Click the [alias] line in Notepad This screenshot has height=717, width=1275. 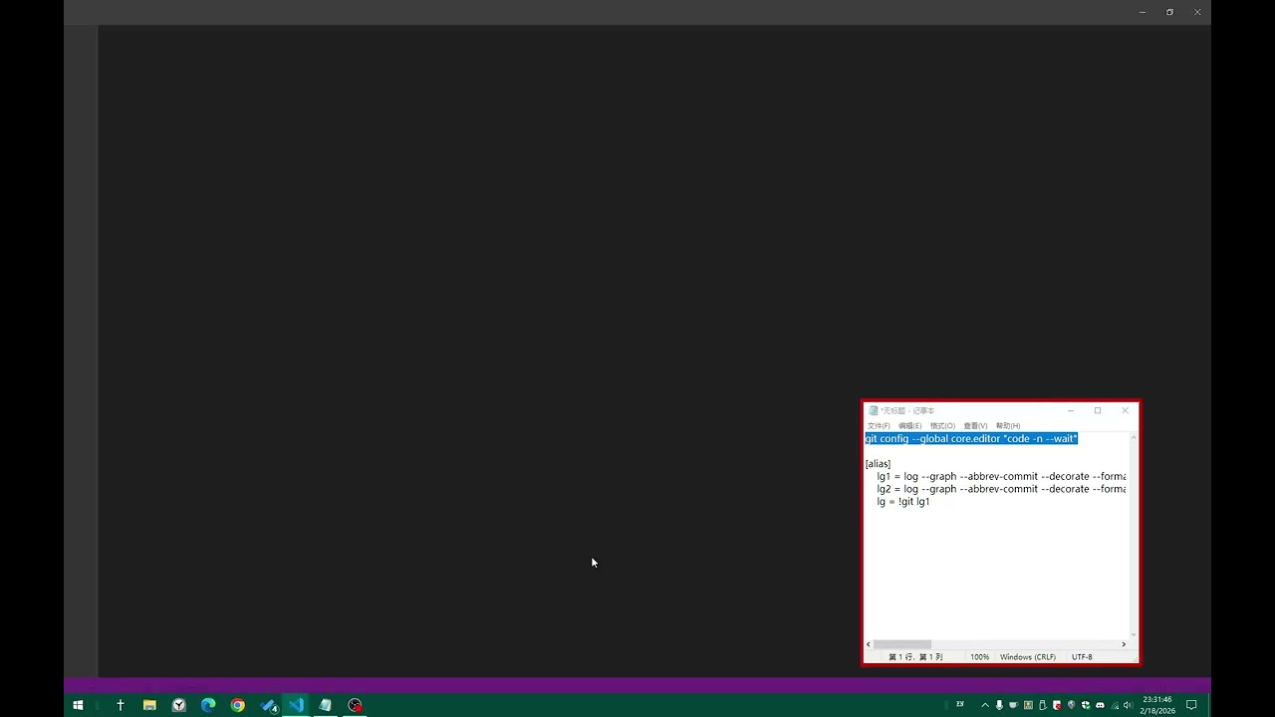pos(878,464)
